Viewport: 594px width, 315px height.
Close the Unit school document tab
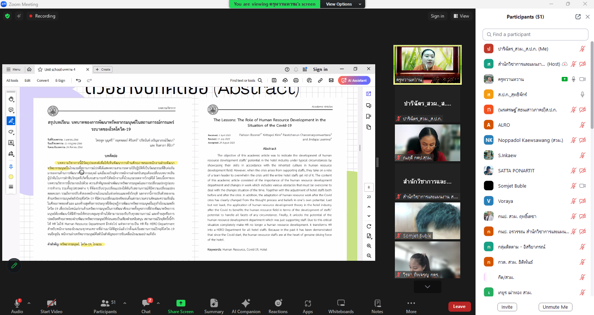point(88,69)
